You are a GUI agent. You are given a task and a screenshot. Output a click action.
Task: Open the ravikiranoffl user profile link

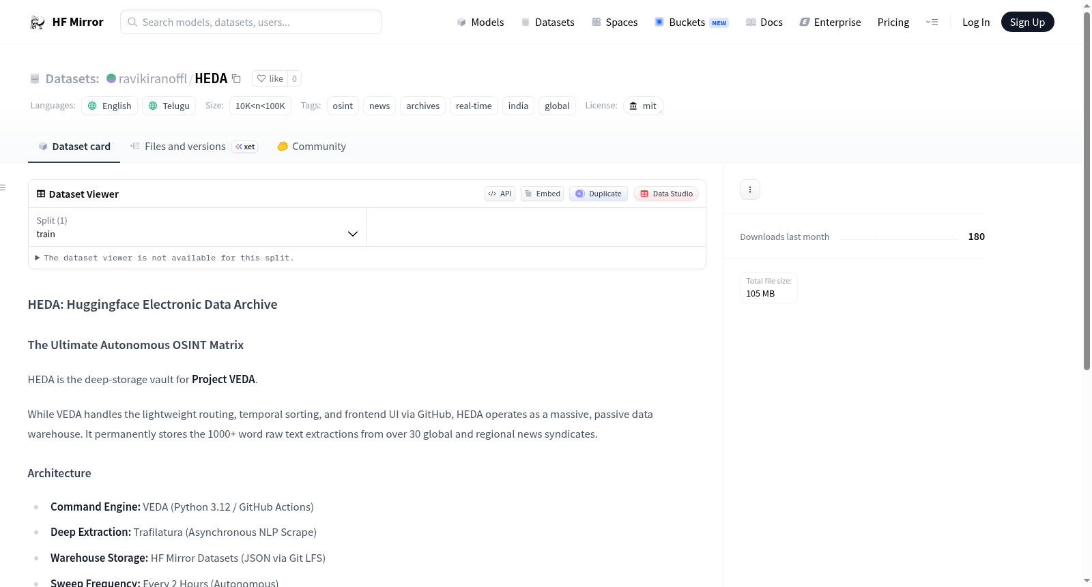152,78
